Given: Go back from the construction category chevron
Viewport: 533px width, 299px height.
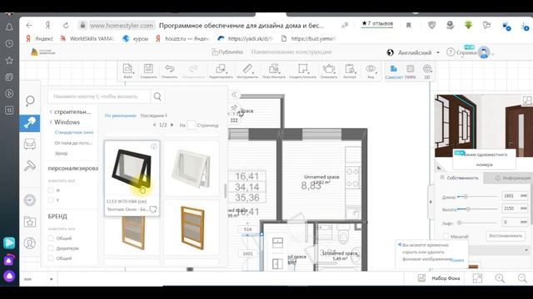Looking at the screenshot, I should pos(51,111).
